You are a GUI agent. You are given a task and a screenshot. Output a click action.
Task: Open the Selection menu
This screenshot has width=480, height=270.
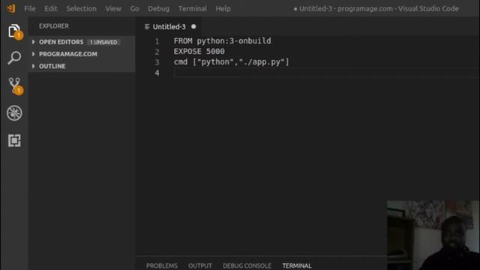(x=81, y=8)
